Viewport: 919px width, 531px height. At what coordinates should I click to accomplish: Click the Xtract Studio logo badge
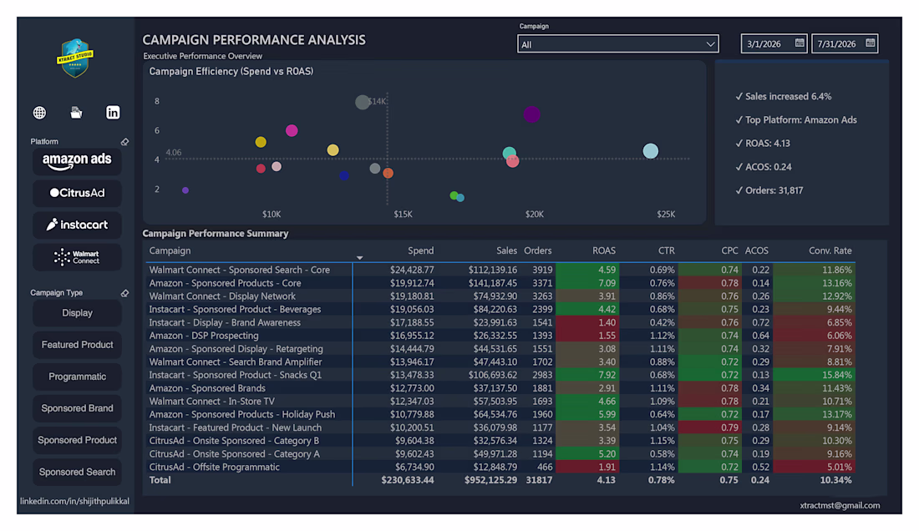click(75, 58)
